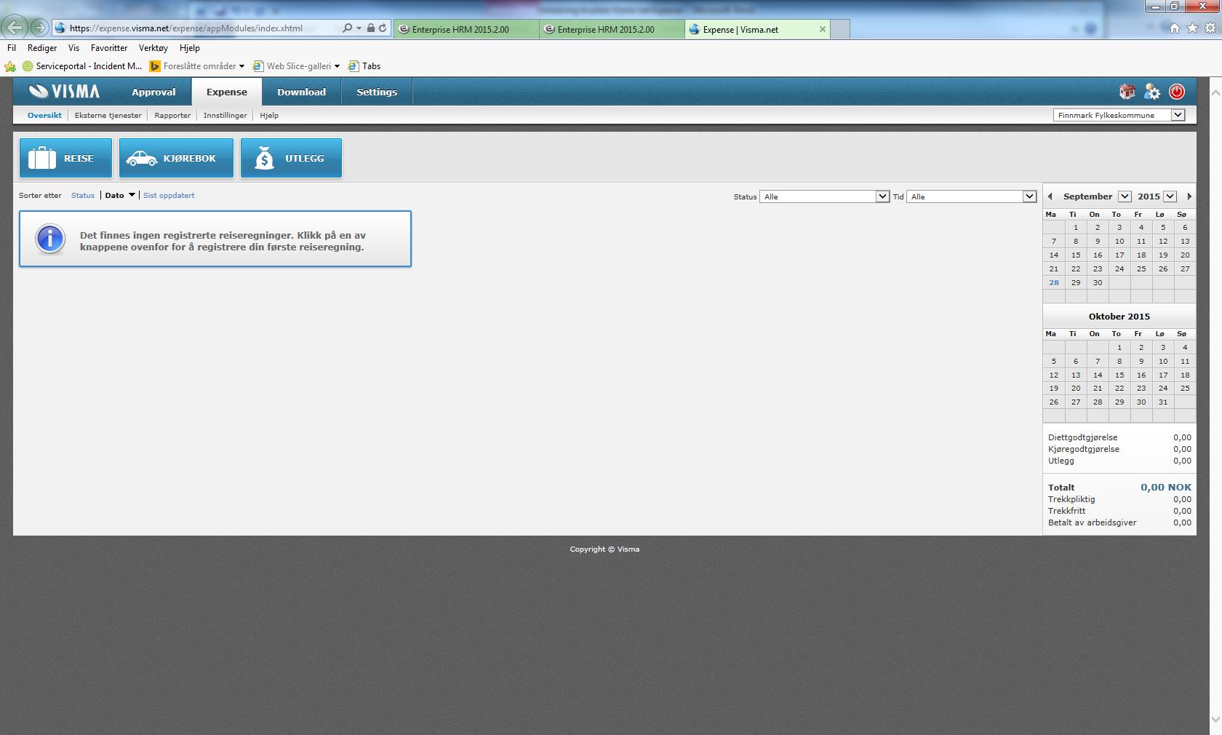Screen dimensions: 1222x735
Task: Open the Verktøy menu
Action: coord(153,47)
